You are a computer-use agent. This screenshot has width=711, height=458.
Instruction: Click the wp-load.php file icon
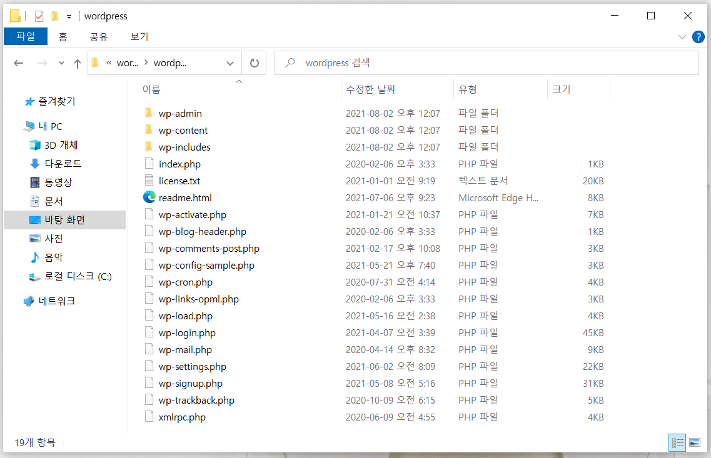149,316
